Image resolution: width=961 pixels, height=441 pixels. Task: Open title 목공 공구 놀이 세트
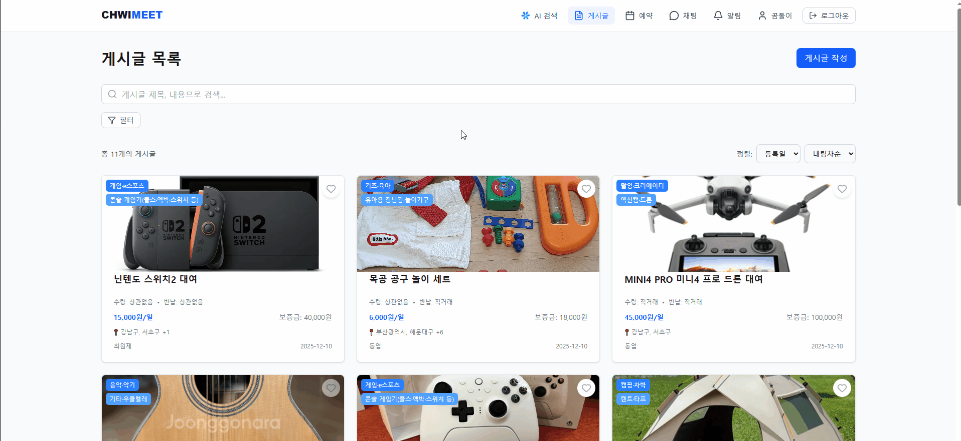[x=410, y=279]
